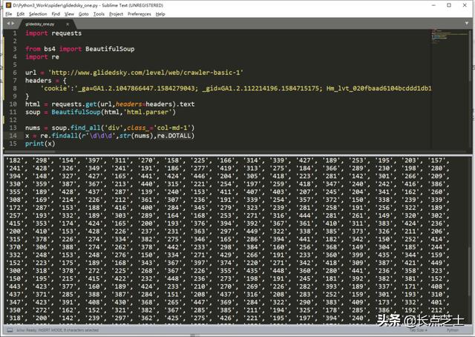Click the editor horizontal scrollbar thumb
This screenshot has width=475, height=337.
pyautogui.click(x=30, y=151)
